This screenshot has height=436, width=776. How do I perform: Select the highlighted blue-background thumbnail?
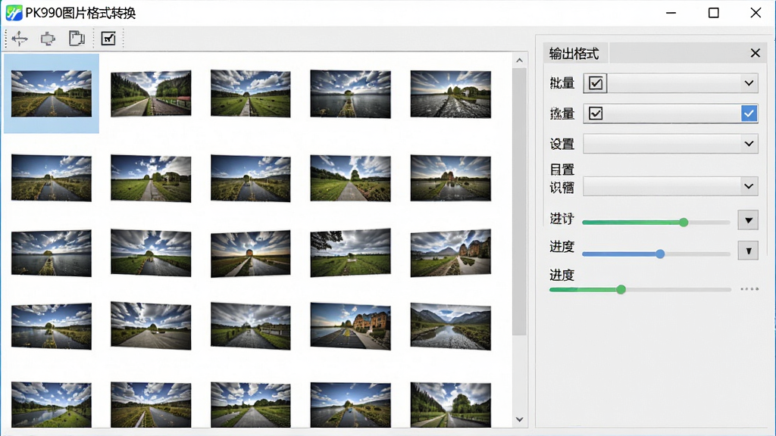pos(52,93)
